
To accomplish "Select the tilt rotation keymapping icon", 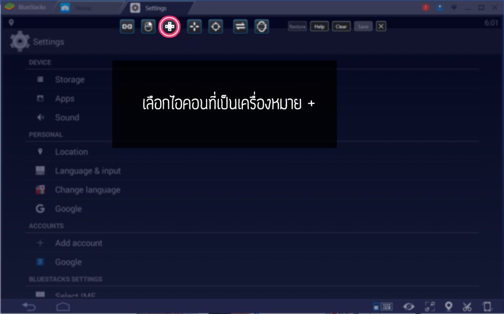I will point(262,27).
